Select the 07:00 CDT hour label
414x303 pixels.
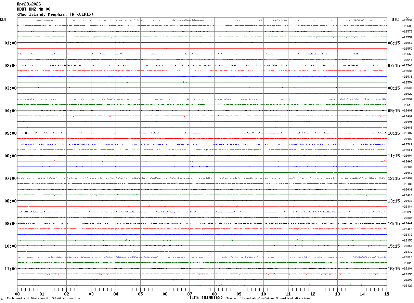[11, 179]
